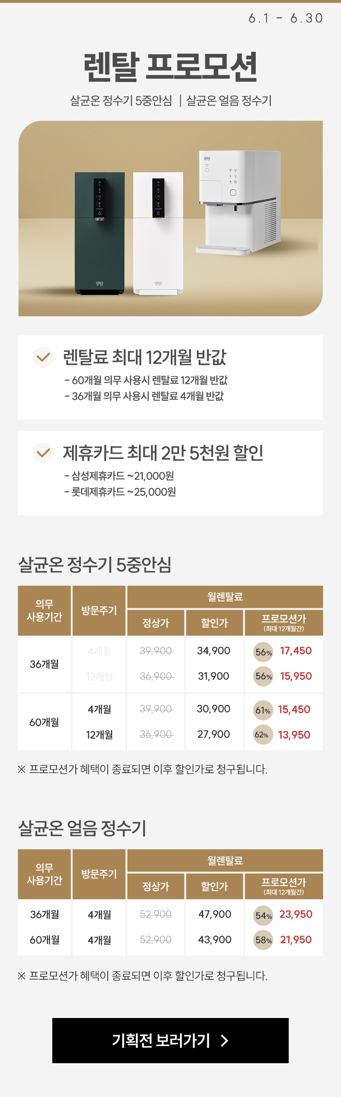341x1097 pixels.
Task: Click the 살균온 얼음 정수기 subtitle link
Action: click(229, 101)
